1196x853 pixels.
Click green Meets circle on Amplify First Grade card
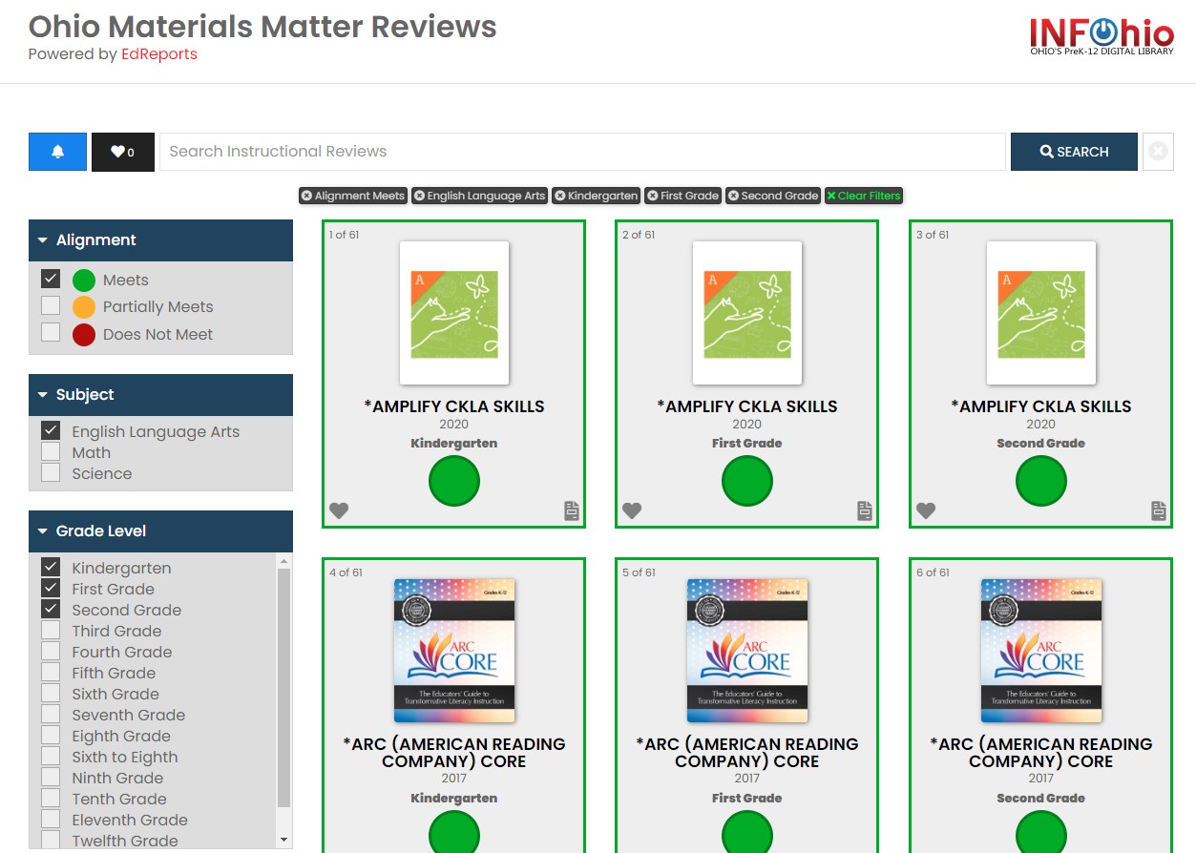click(747, 481)
